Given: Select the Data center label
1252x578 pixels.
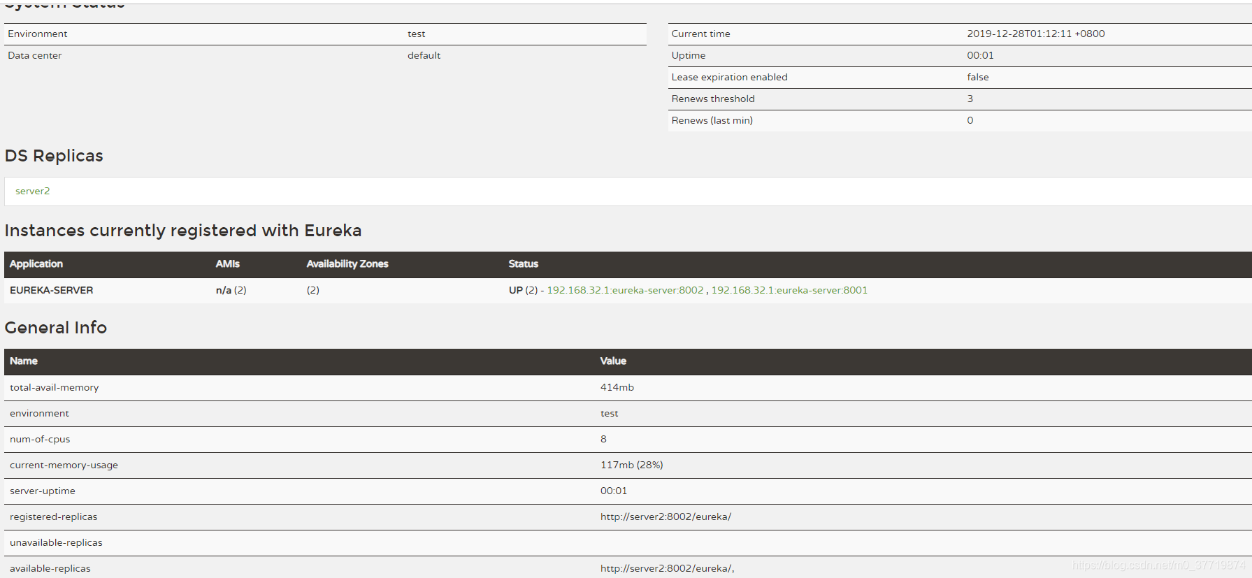Looking at the screenshot, I should pyautogui.click(x=35, y=55).
